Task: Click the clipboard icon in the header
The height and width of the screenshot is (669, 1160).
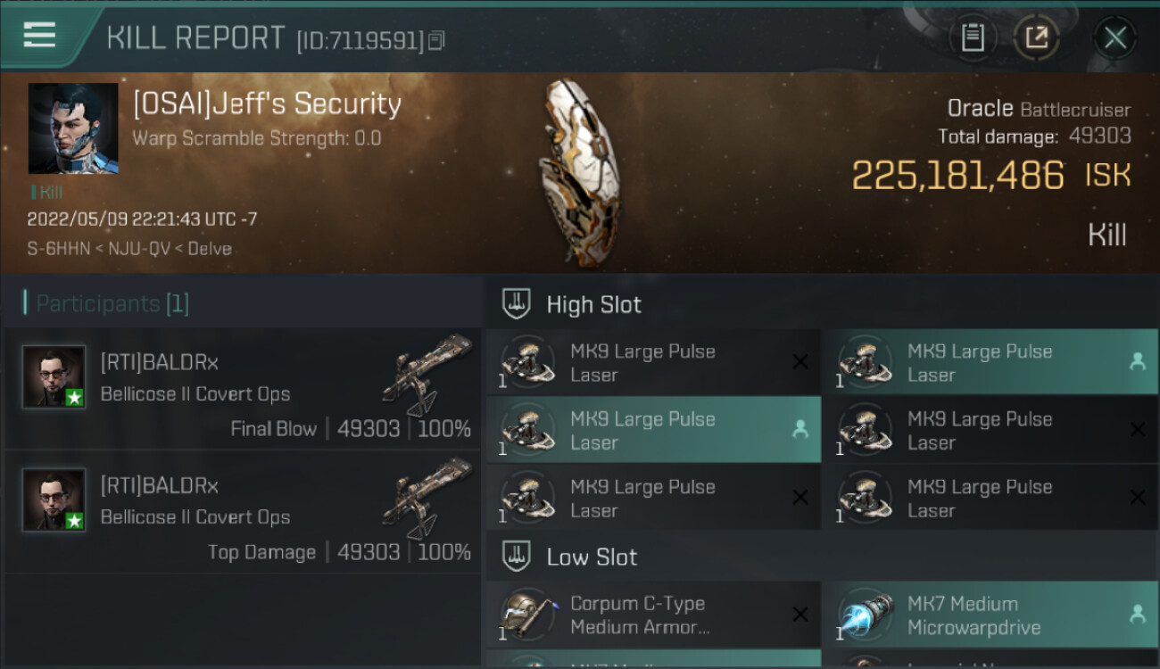Action: coord(973,37)
